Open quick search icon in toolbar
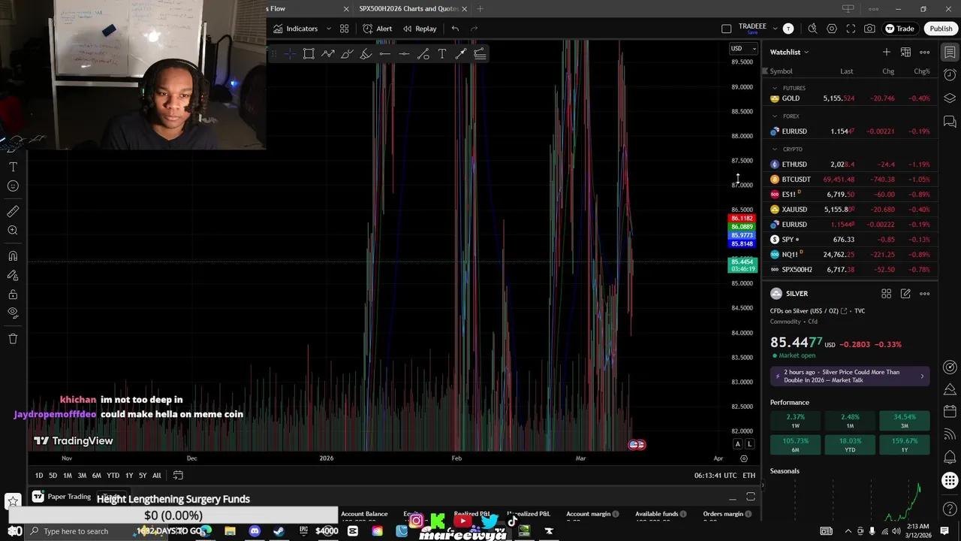The height and width of the screenshot is (541, 961). [x=812, y=29]
